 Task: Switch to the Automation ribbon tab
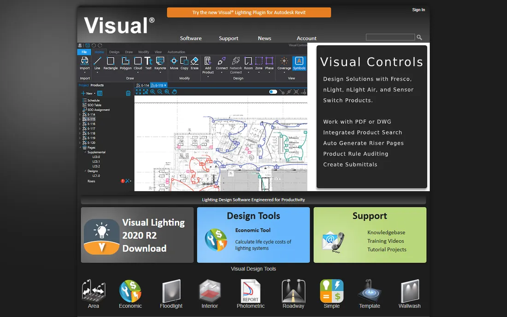(x=176, y=52)
